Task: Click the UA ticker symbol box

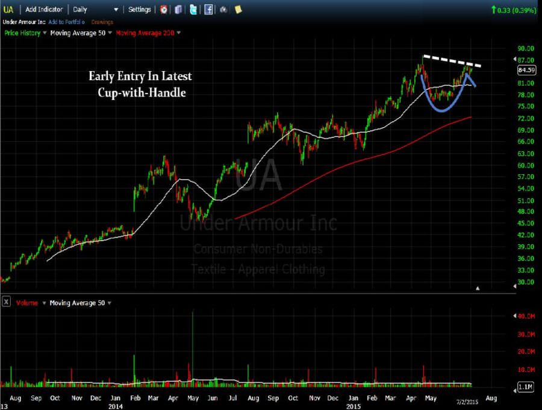Action: (x=8, y=10)
